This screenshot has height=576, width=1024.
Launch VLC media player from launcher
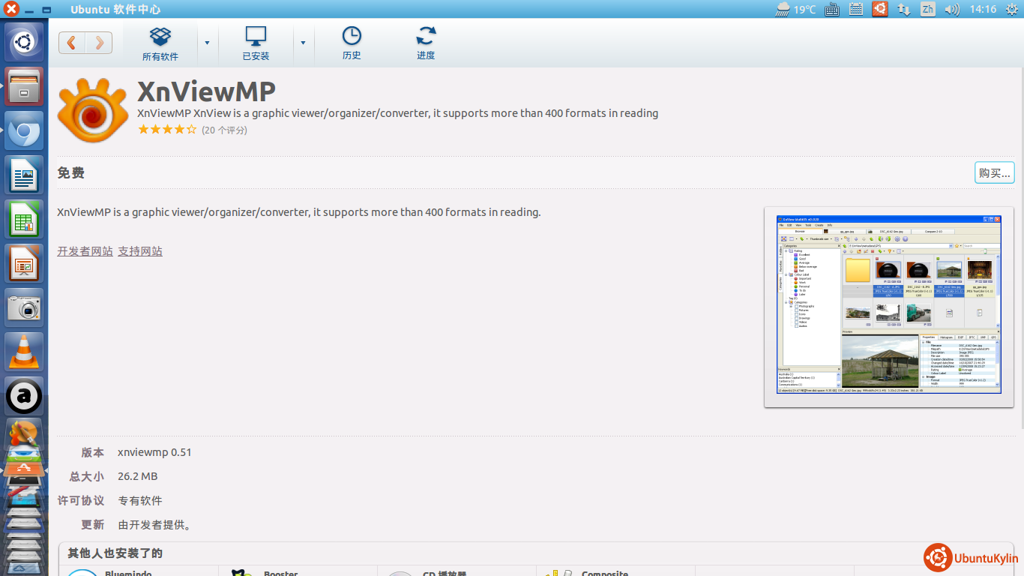pos(25,352)
